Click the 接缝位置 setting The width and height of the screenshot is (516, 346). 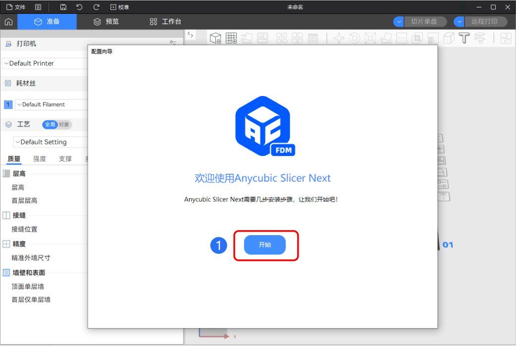[x=24, y=229]
